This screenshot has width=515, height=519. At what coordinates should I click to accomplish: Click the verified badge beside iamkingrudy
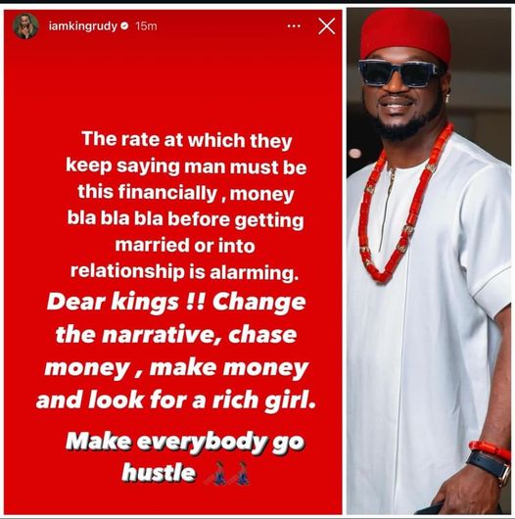tap(124, 25)
